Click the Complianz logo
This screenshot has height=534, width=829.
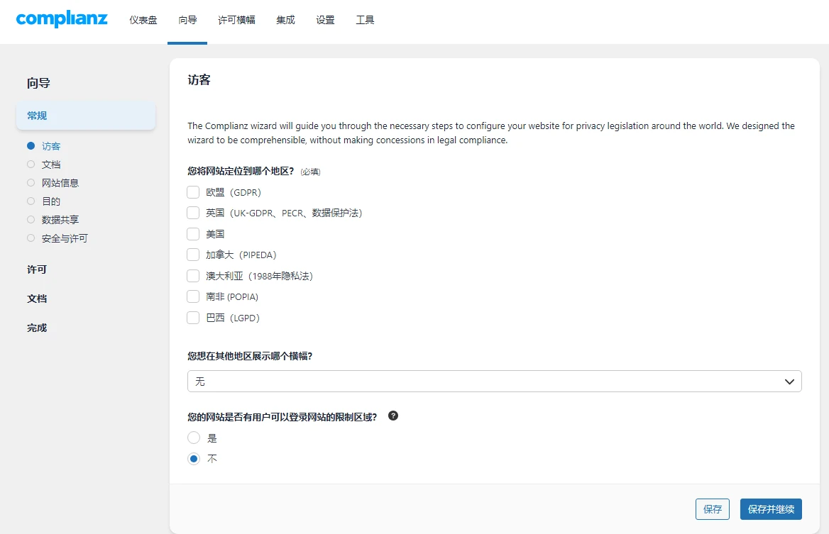[x=61, y=19]
